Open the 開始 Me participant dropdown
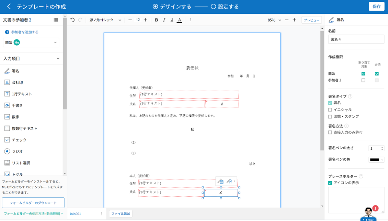The height and width of the screenshot is (221, 388). (x=31, y=43)
